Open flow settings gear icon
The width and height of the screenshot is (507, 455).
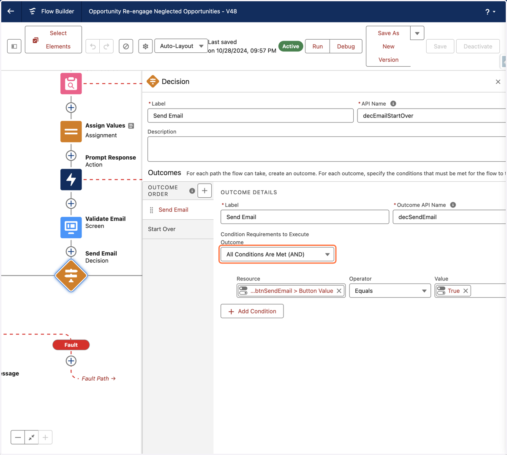point(145,46)
